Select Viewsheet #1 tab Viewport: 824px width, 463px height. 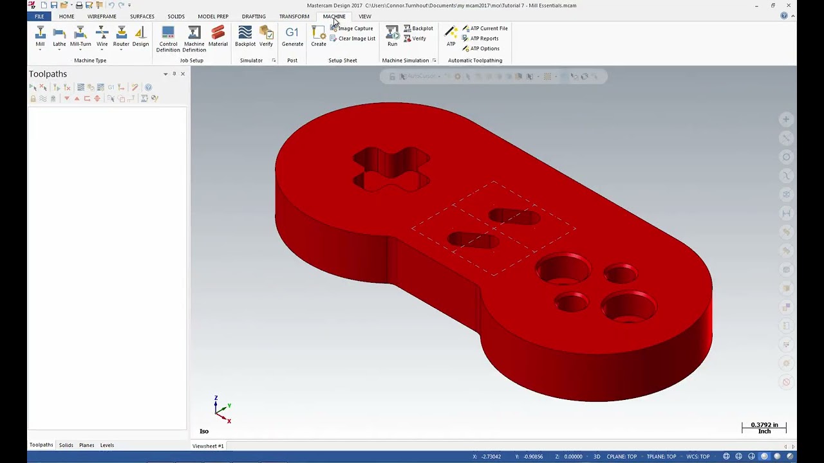pos(208,446)
